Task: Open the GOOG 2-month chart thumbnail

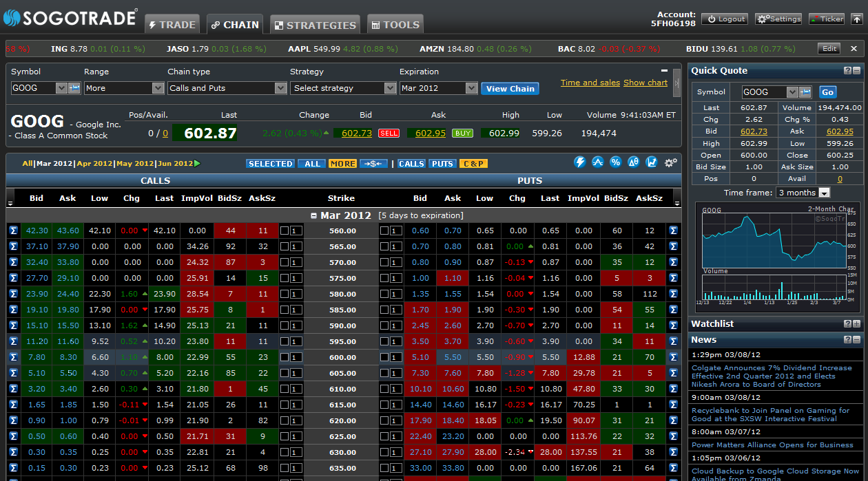Action: 779,257
